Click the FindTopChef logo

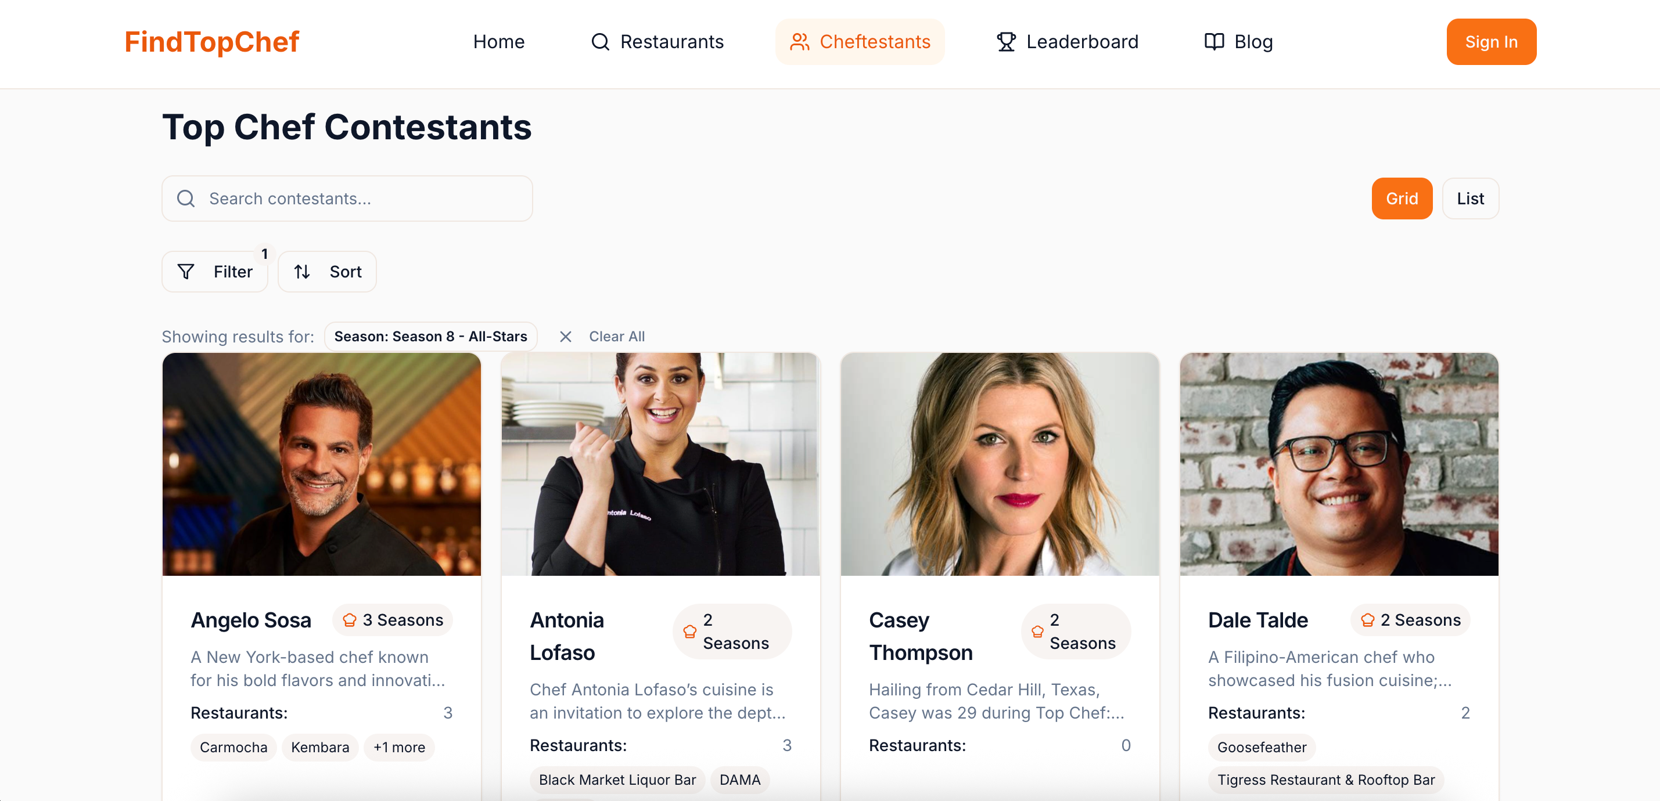point(211,42)
